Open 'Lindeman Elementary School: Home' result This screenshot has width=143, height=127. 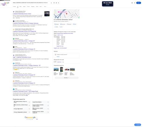pos(22,14)
